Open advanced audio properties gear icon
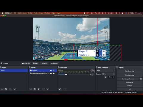Viewport: 143px width, 107px height. click(x=60, y=89)
